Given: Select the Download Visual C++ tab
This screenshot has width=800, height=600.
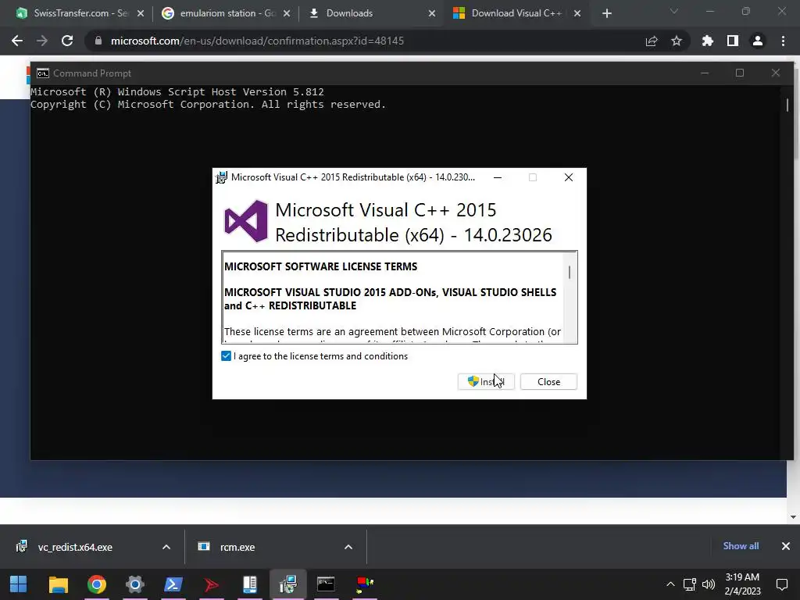Looking at the screenshot, I should click(516, 13).
